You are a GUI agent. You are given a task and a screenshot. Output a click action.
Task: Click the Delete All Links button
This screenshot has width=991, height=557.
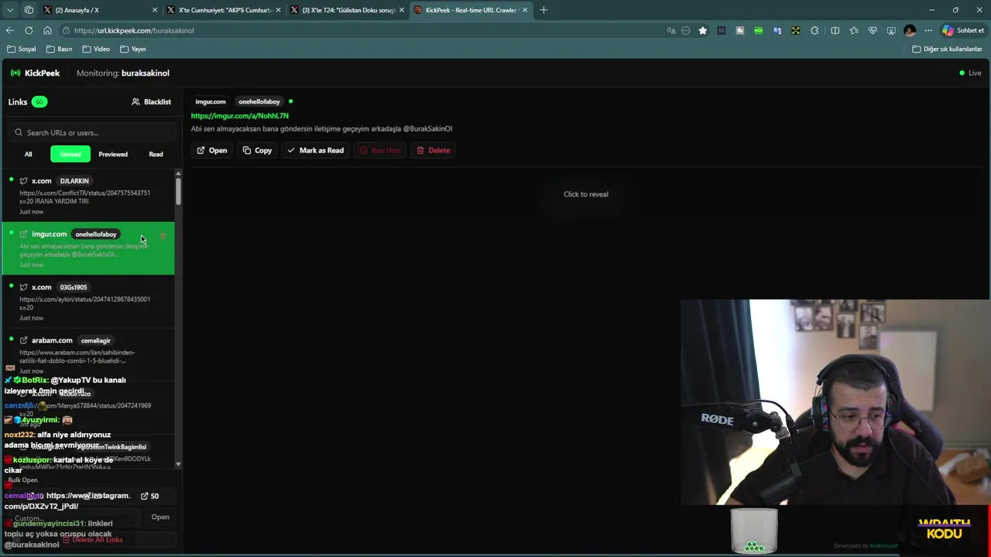click(92, 539)
